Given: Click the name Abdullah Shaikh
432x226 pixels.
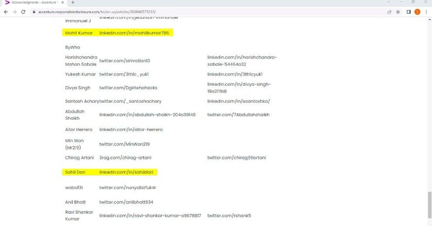Looking at the screenshot, I should coord(75,114).
